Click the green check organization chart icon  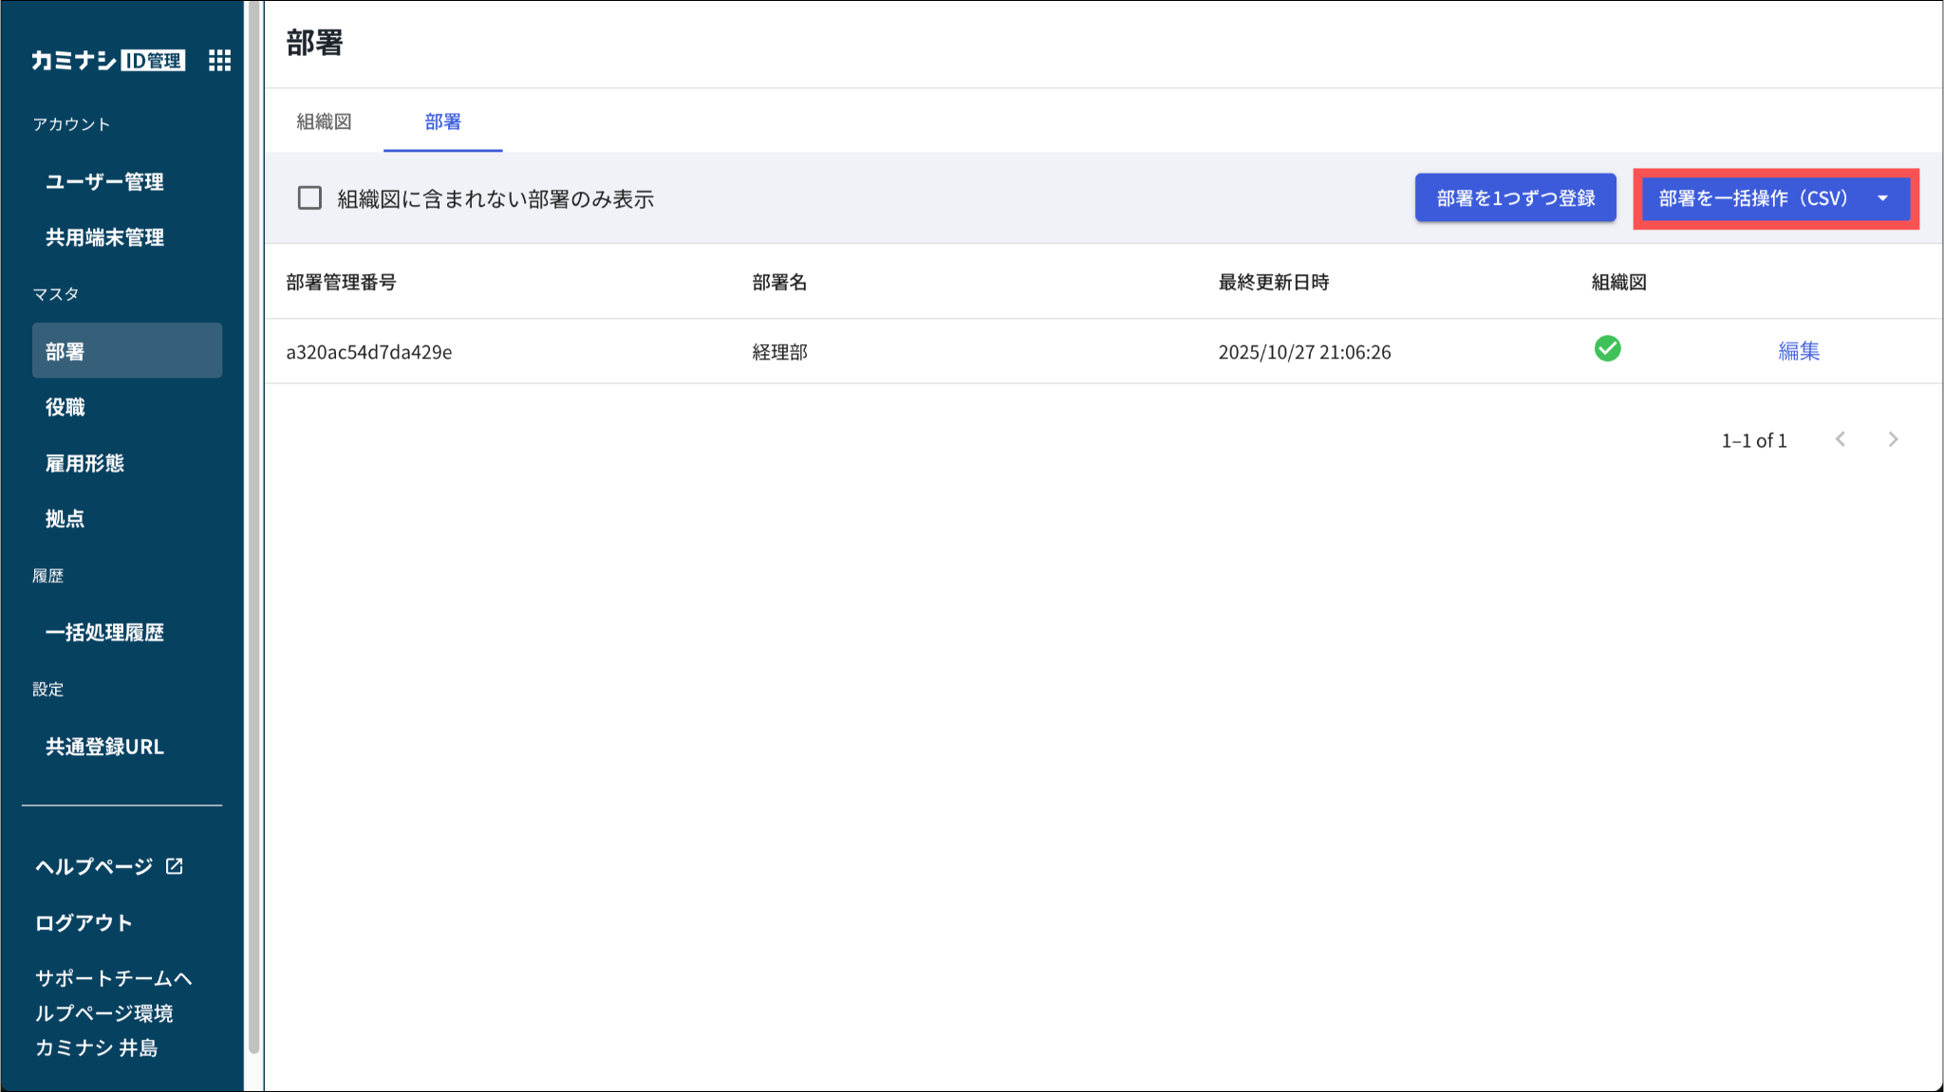[1607, 349]
